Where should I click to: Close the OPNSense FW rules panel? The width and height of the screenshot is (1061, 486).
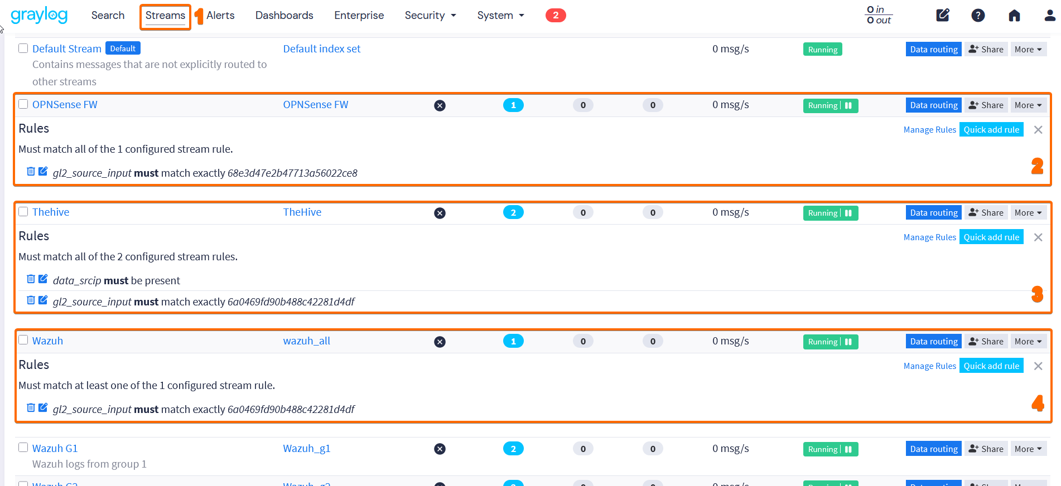tap(1038, 130)
